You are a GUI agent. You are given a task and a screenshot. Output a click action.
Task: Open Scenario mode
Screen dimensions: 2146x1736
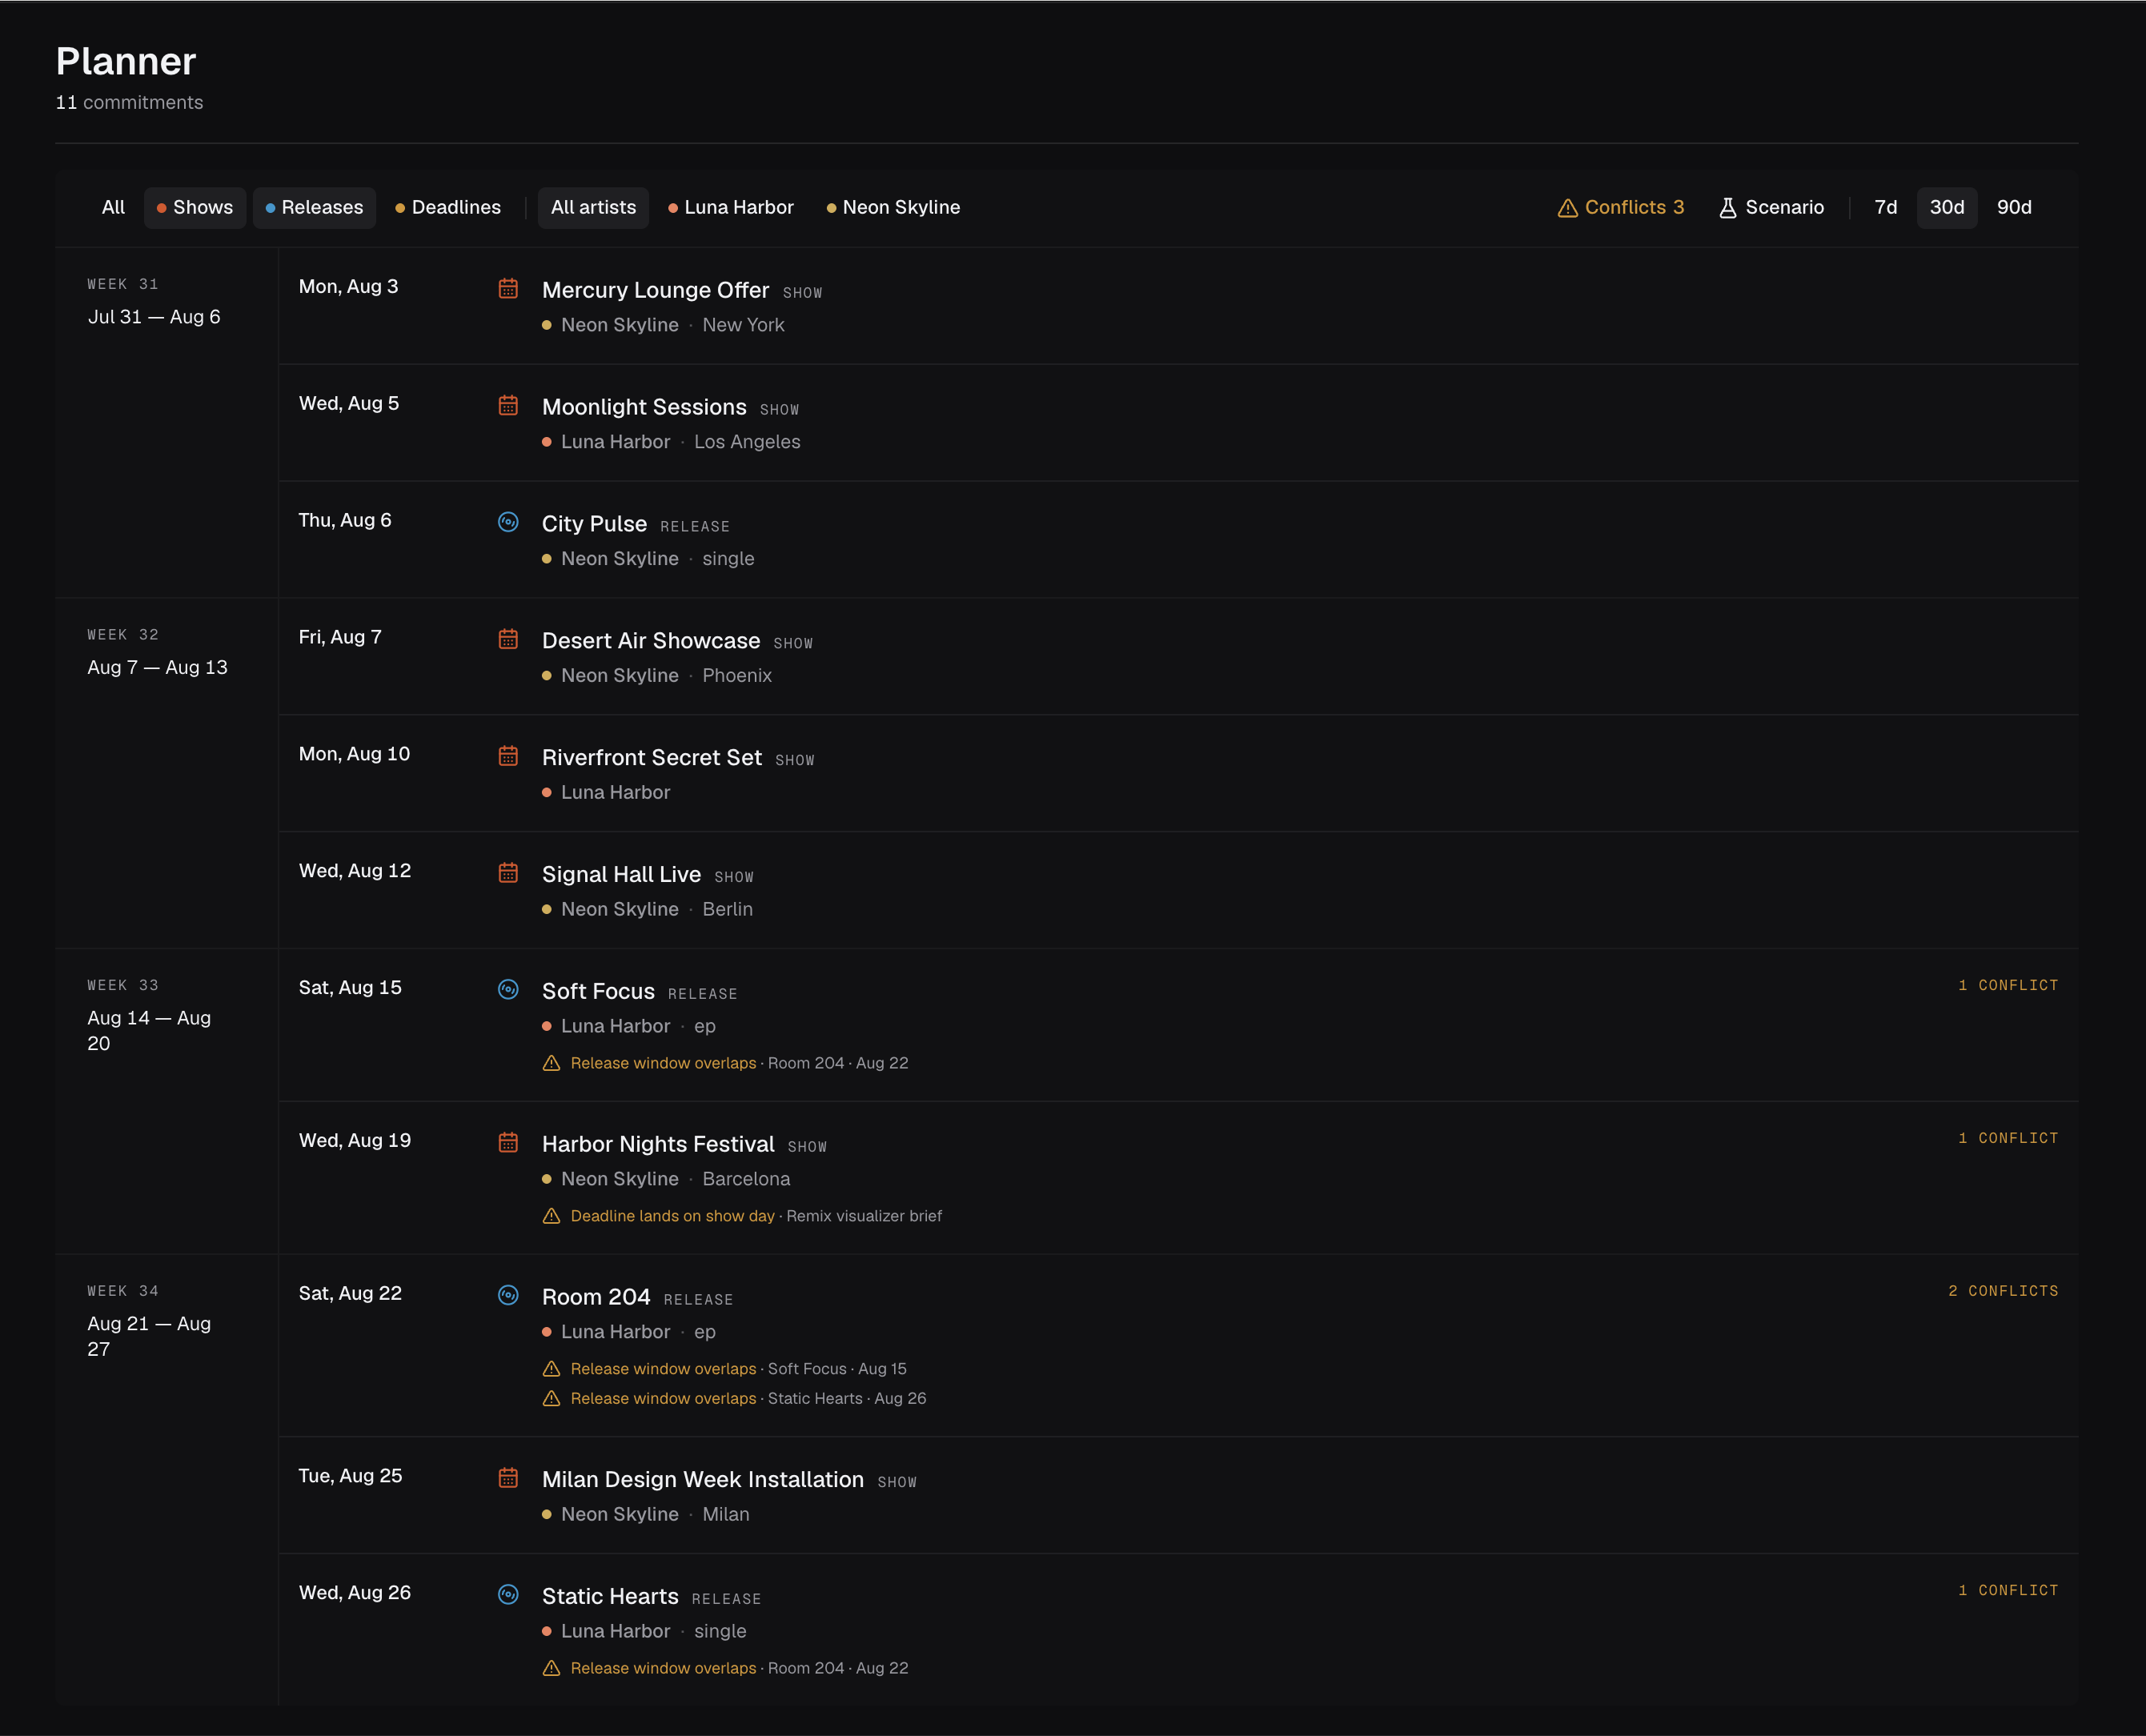(1771, 208)
